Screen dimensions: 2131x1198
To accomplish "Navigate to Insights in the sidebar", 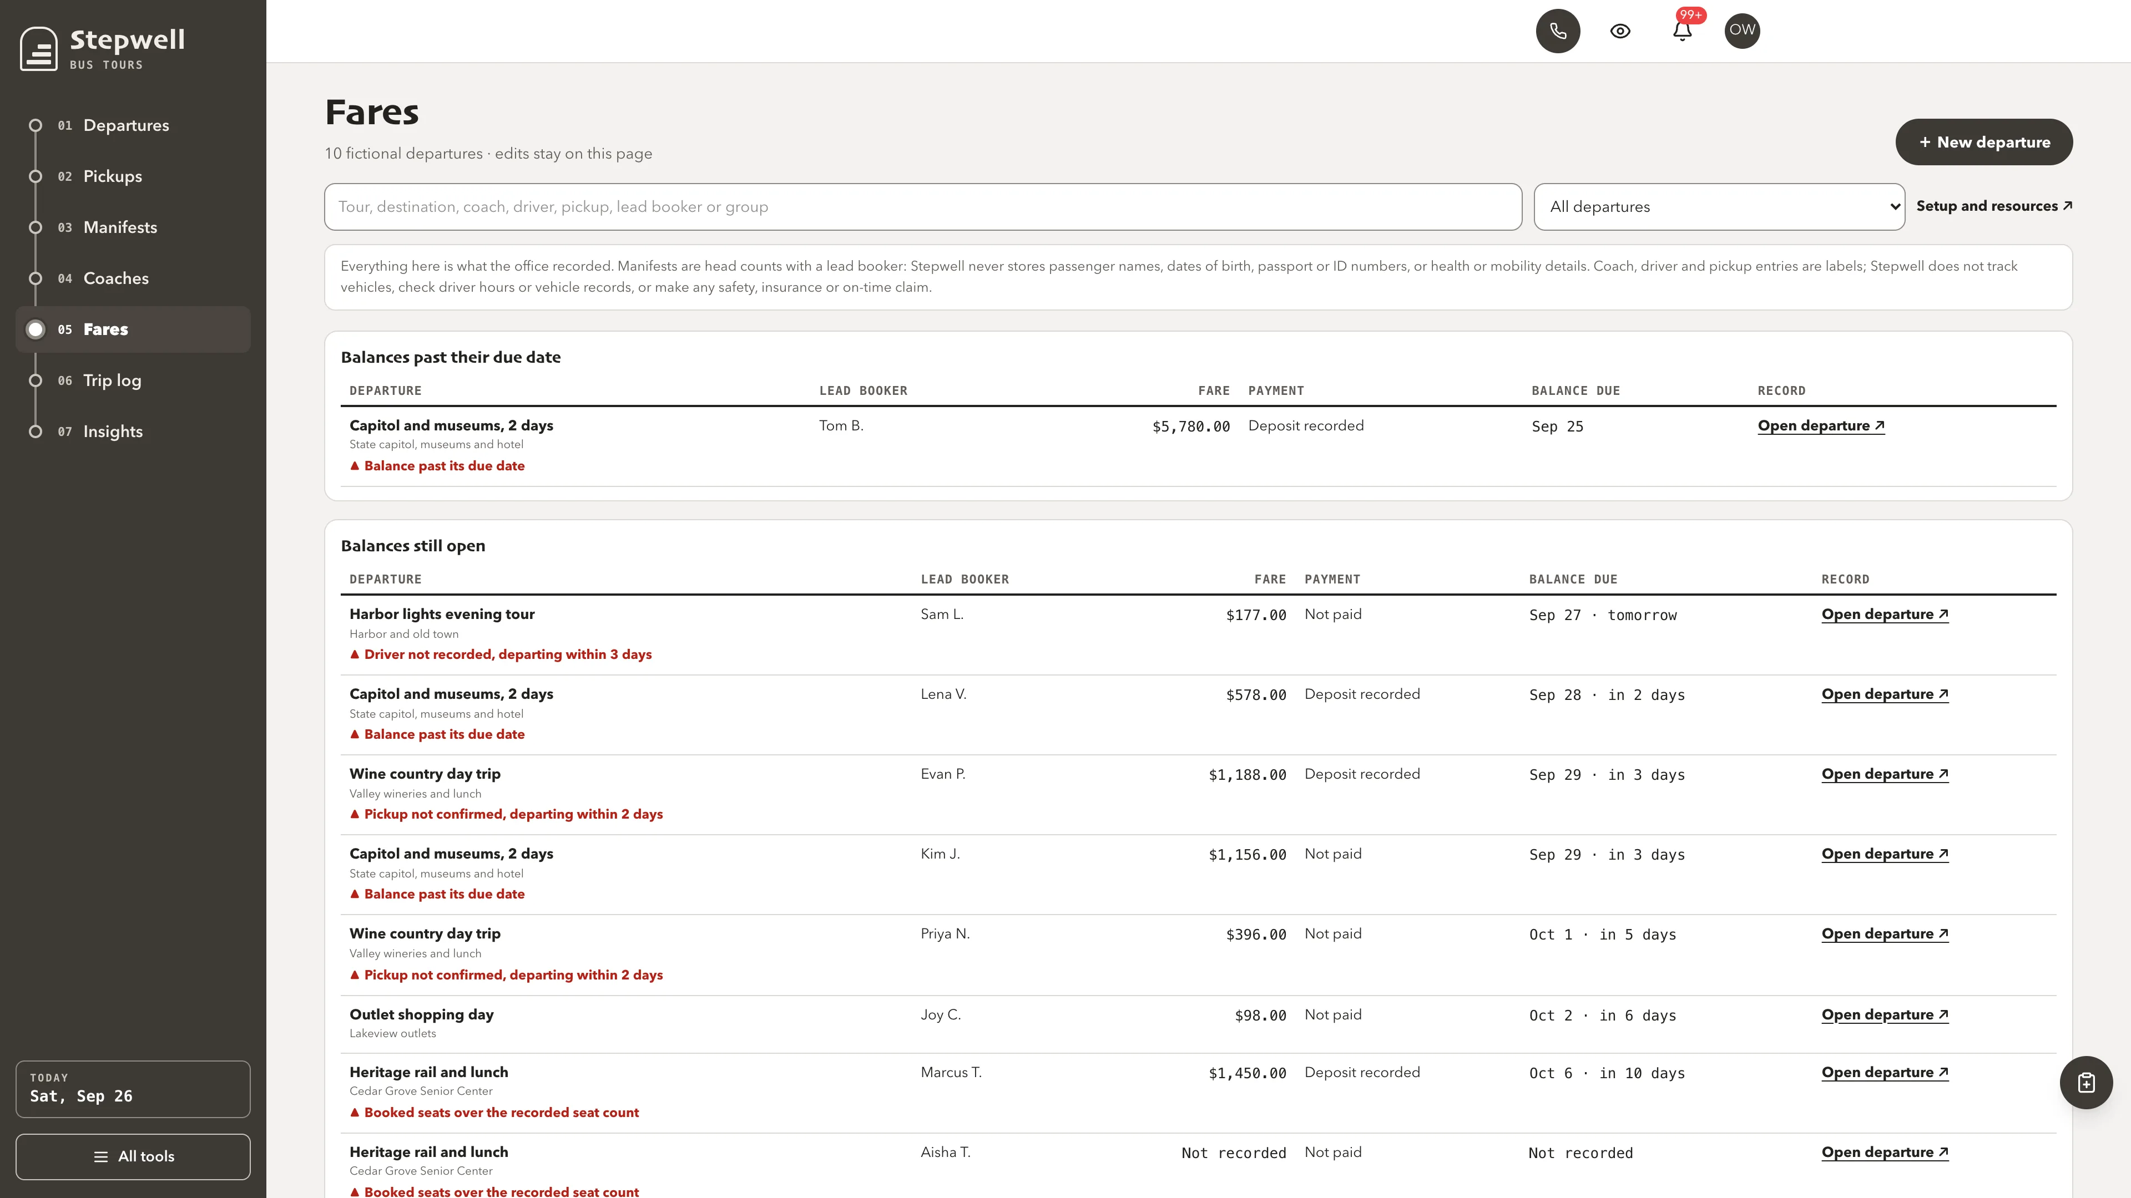I will tap(113, 432).
